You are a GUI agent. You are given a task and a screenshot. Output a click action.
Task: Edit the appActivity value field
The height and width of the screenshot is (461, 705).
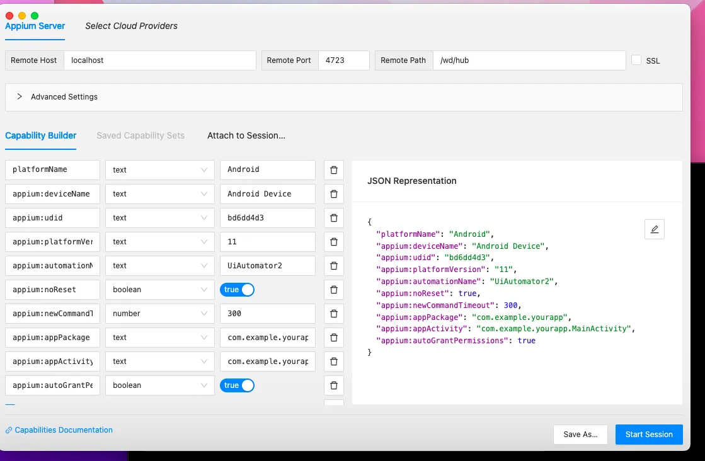tap(268, 361)
